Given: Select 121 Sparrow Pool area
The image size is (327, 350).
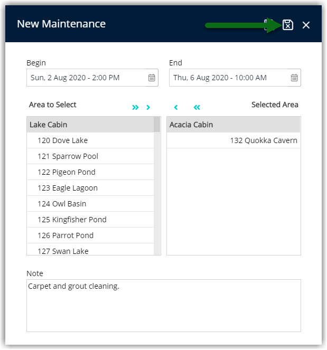Looking at the screenshot, I should pos(90,156).
